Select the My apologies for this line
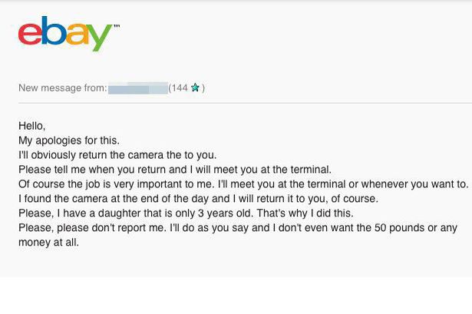Image resolution: width=472 pixels, height=314 pixels. 69,140
